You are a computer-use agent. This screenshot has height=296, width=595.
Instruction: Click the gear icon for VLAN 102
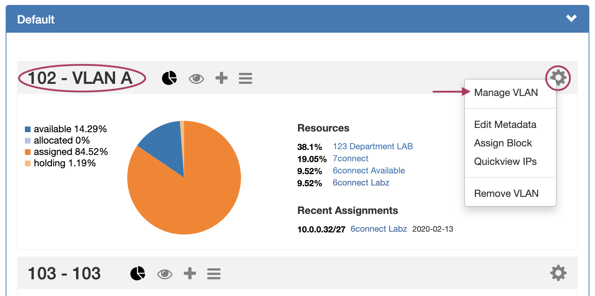point(558,78)
